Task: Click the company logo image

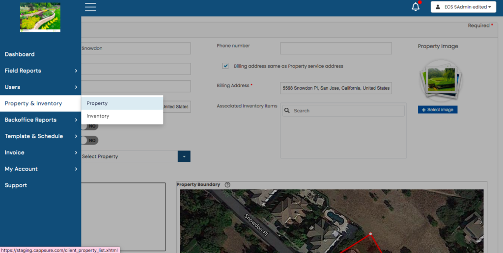Action: pos(40,18)
